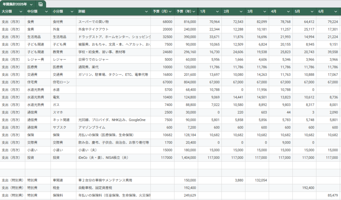The width and height of the screenshot is (341, 200).
Task: Select the 年間集計2025年 sheet tab
Action: click(x=15, y=4)
